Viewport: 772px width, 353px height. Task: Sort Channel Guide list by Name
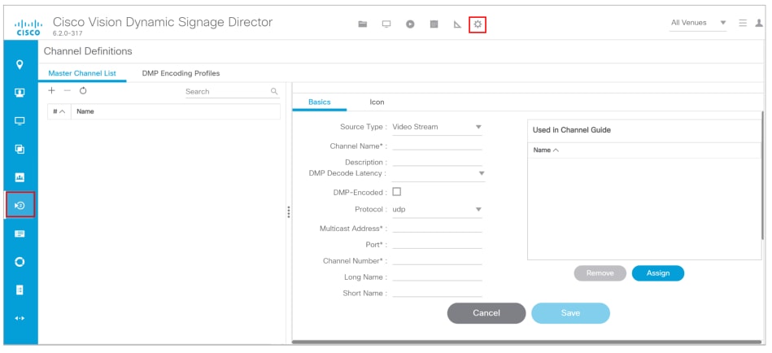pyautogui.click(x=546, y=150)
